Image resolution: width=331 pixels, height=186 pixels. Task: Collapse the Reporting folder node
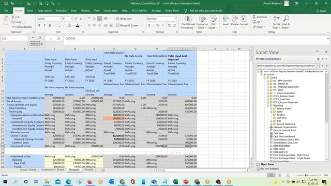point(268,105)
